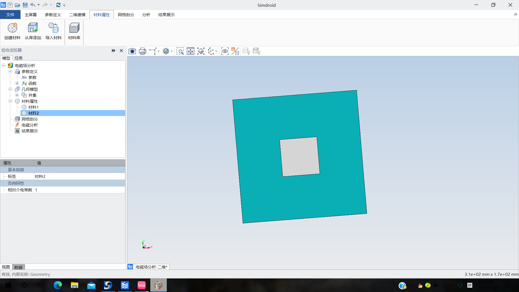Switch to 结果展示 ribbon tab
This screenshot has width=519, height=292.
coord(167,15)
